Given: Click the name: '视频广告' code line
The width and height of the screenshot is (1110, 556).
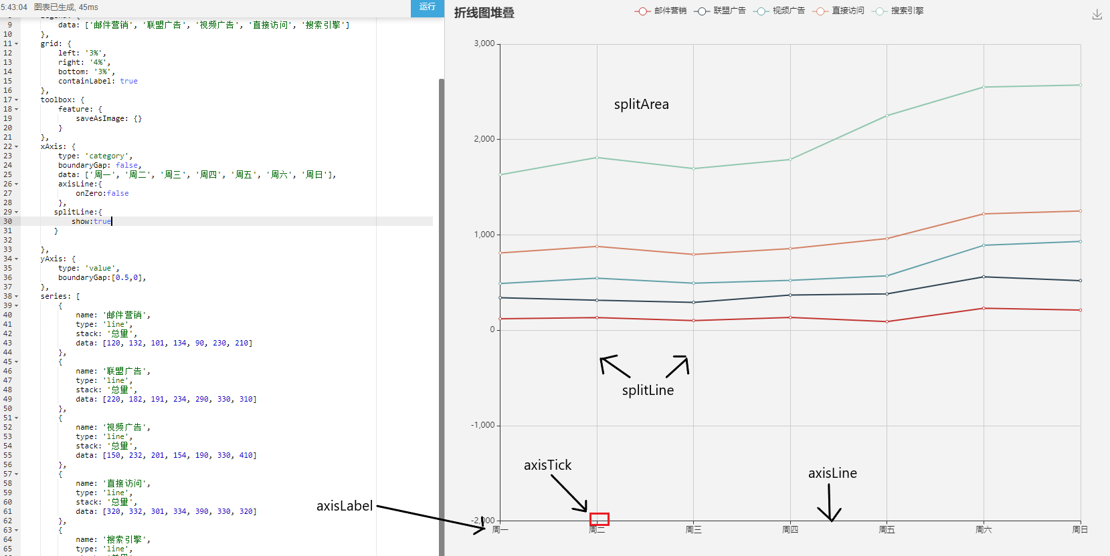Looking at the screenshot, I should click(113, 427).
